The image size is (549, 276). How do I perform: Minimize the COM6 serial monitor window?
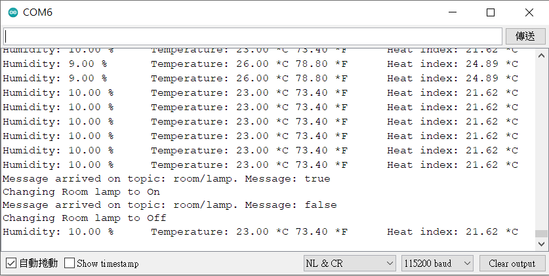(x=453, y=12)
